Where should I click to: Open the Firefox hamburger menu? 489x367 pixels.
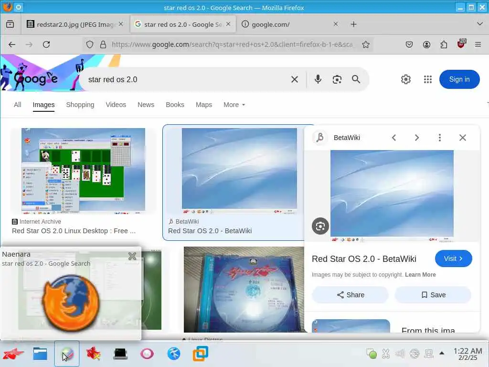(x=478, y=44)
